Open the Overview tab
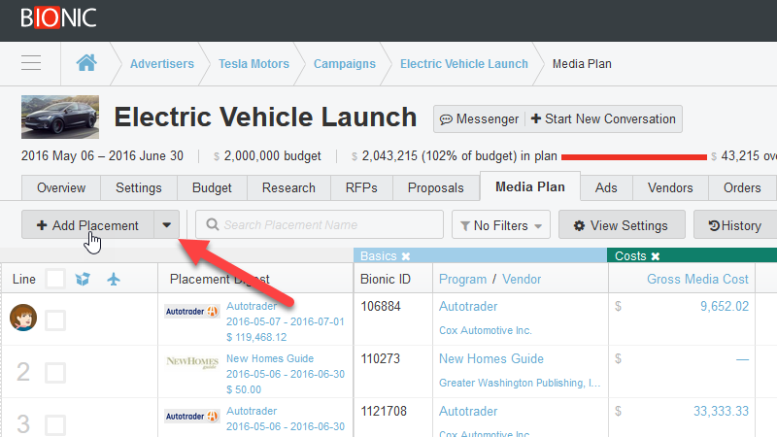This screenshot has height=437, width=777. (61, 187)
